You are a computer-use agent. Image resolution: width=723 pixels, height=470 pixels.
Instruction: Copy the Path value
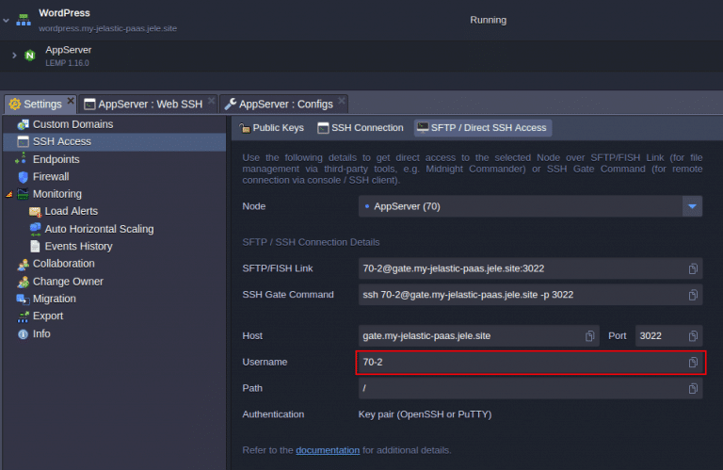pos(693,389)
